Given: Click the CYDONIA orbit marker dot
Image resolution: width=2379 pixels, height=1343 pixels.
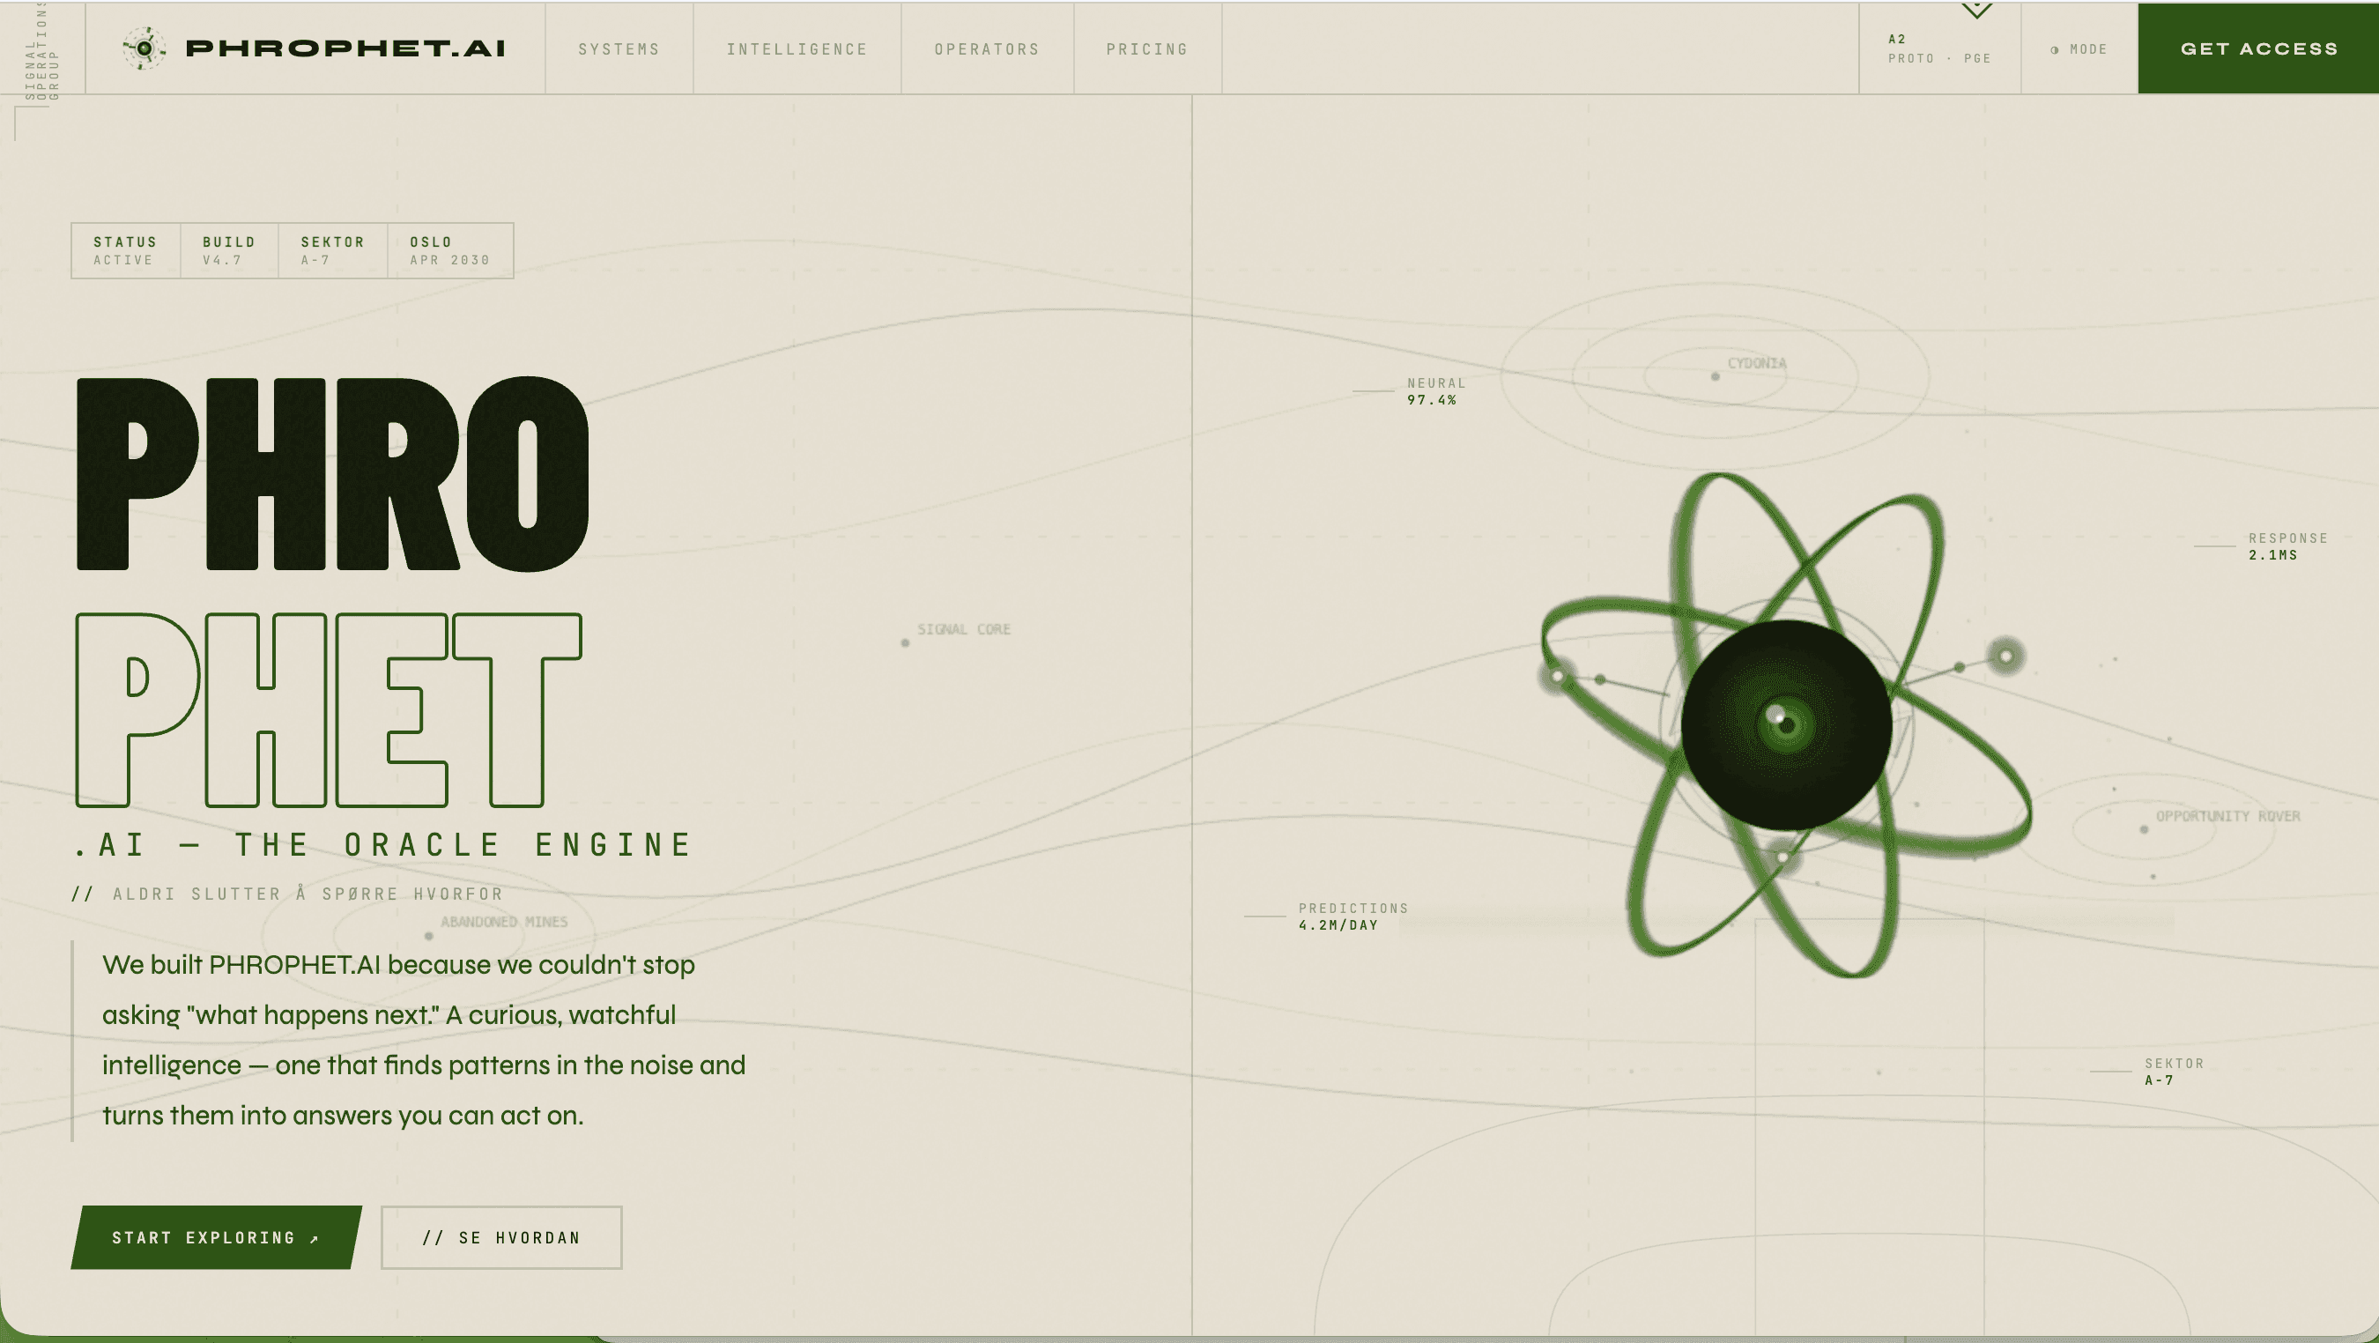Looking at the screenshot, I should tap(1715, 376).
